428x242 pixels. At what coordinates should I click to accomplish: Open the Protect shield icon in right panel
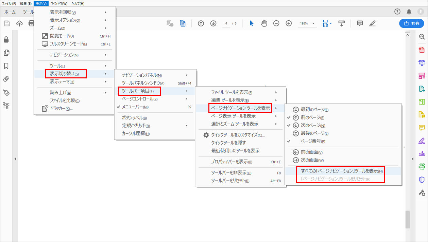[422, 180]
